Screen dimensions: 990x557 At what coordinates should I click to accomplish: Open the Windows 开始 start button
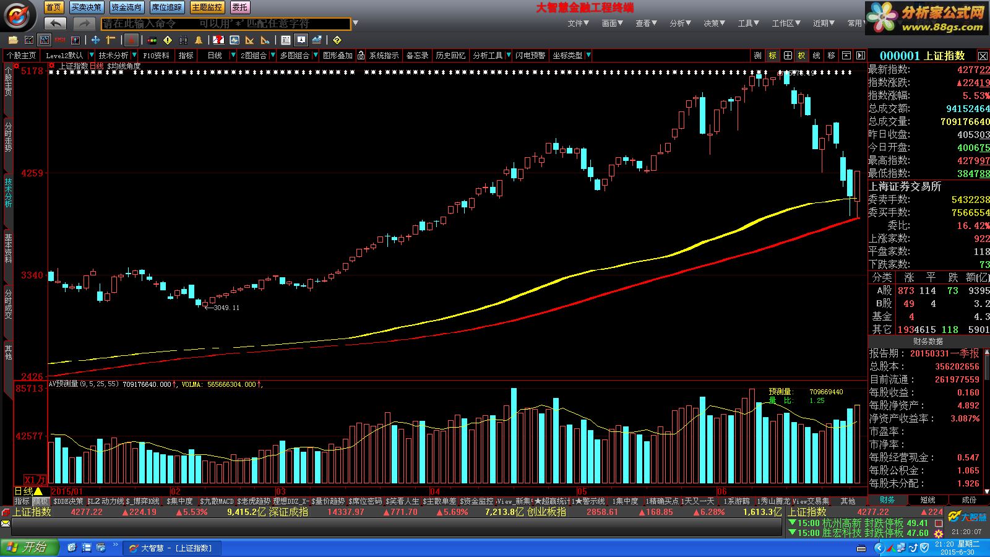tap(29, 547)
